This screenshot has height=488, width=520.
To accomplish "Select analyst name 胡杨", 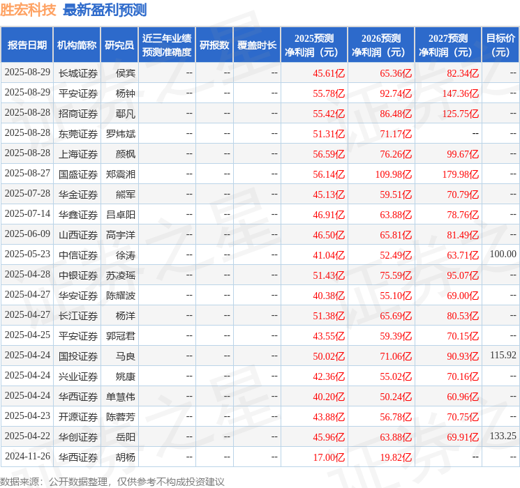I will [x=126, y=457].
